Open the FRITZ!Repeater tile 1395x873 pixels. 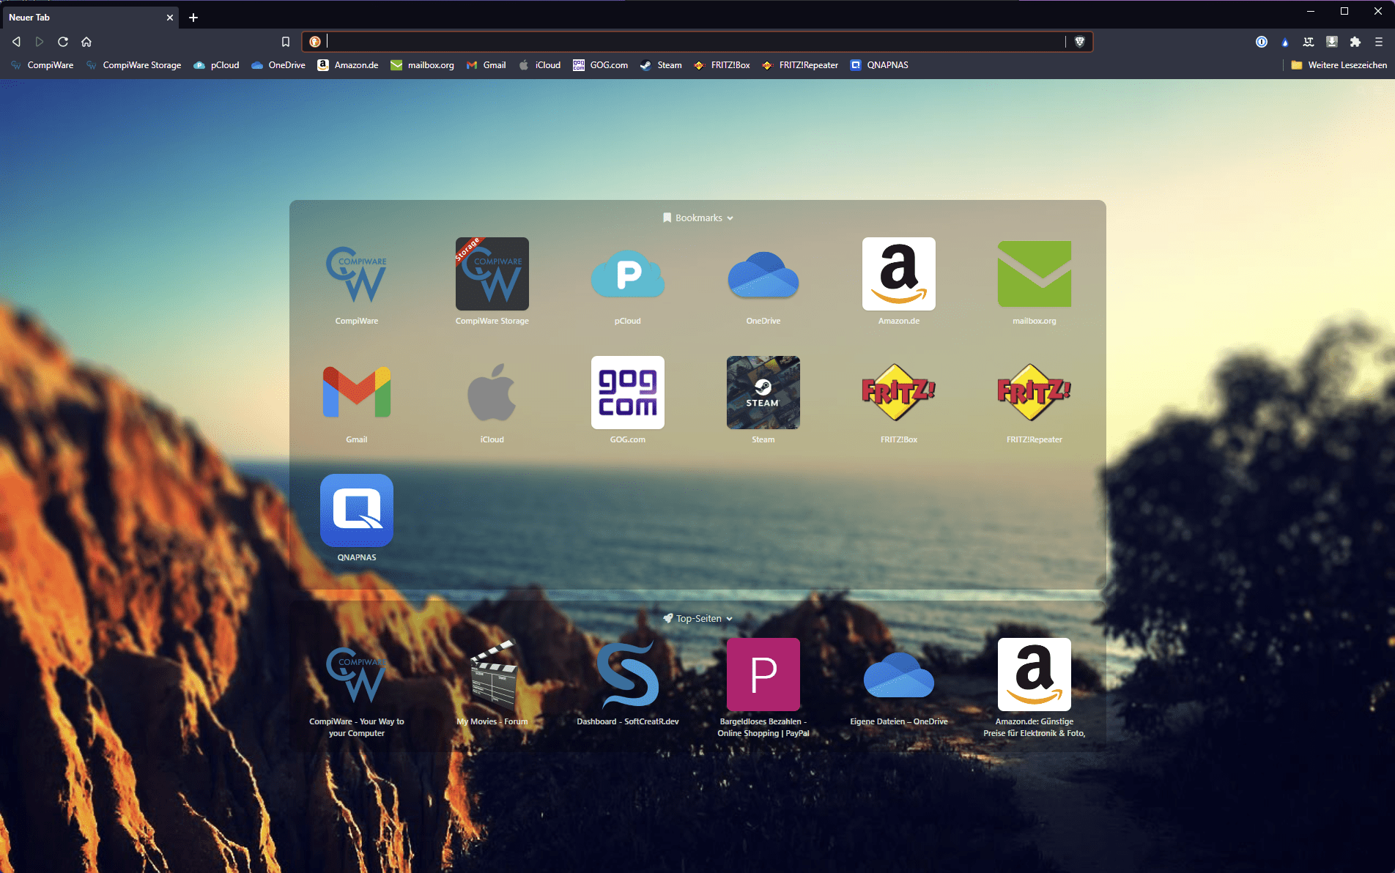click(1035, 401)
